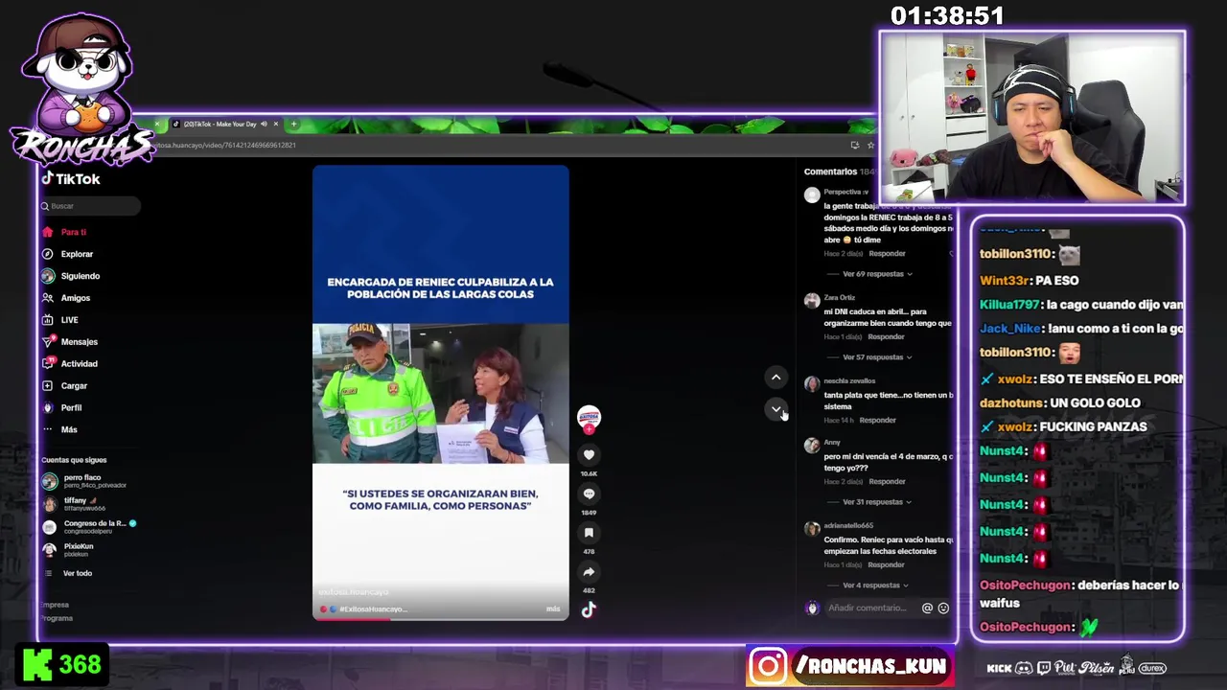Open neschia zevallos' avatar
Screen dimensions: 1227x690
[812, 384]
